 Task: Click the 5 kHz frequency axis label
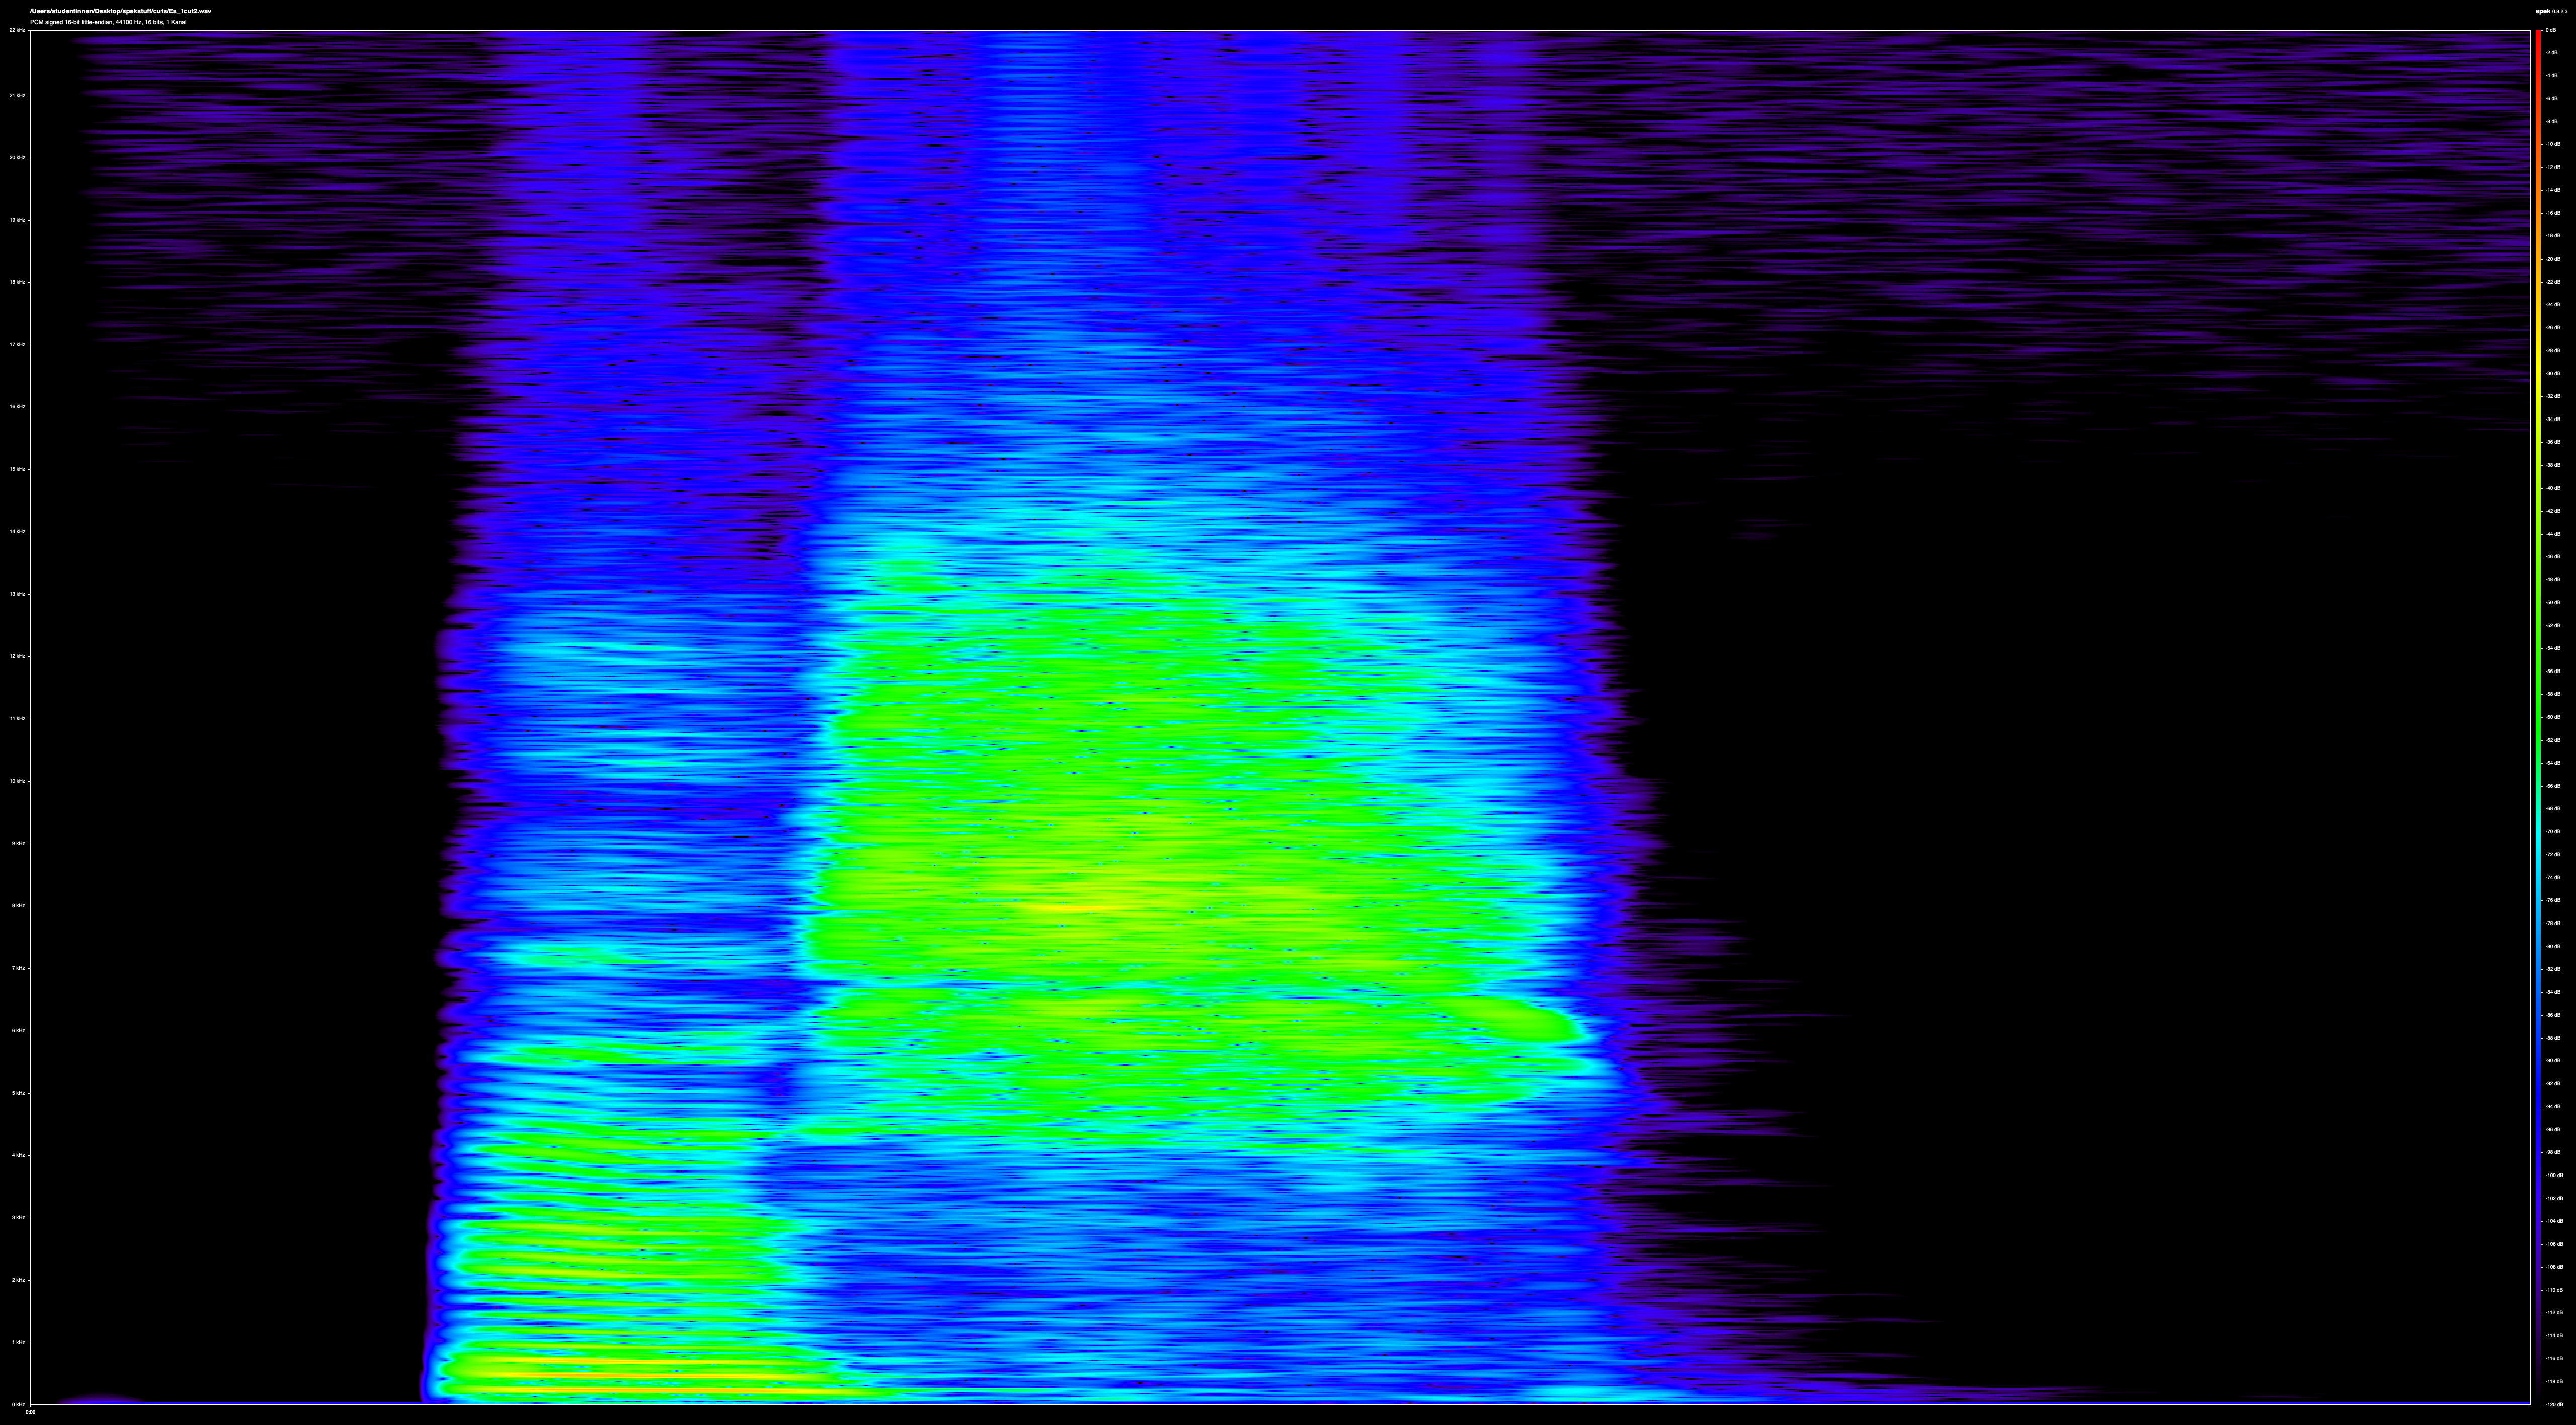click(x=17, y=1093)
